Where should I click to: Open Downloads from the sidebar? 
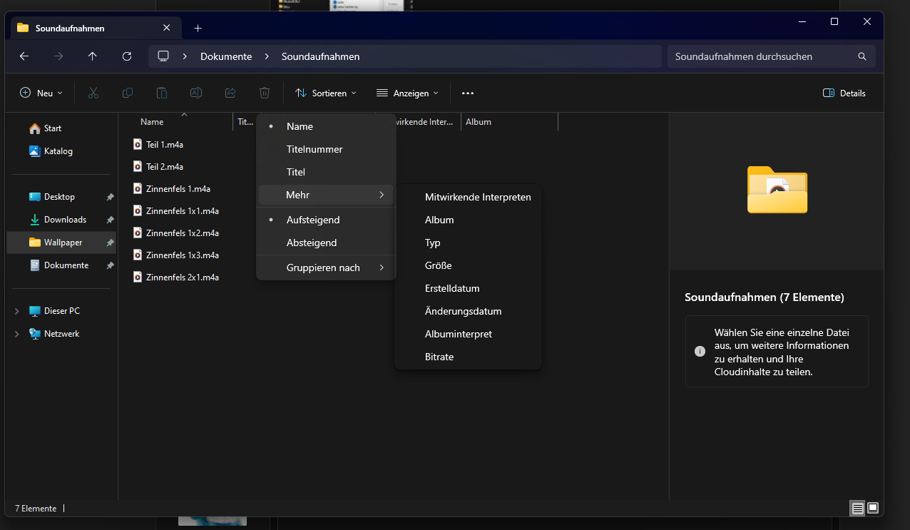(x=63, y=219)
